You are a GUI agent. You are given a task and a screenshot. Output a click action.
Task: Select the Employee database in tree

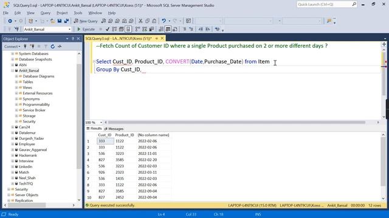coord(27,144)
